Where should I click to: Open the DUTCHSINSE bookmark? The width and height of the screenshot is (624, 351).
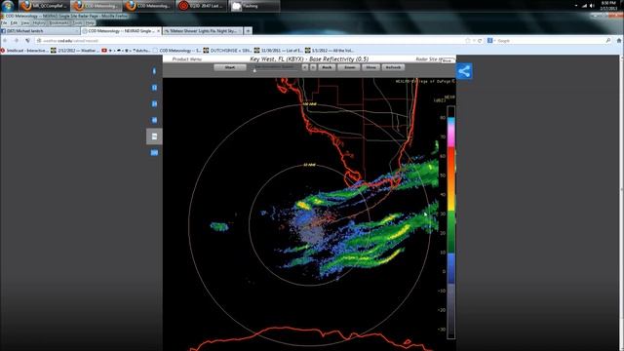pos(227,51)
